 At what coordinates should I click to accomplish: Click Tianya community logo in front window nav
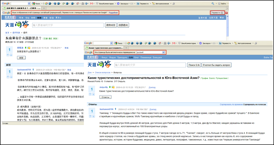(x=93, y=57)
